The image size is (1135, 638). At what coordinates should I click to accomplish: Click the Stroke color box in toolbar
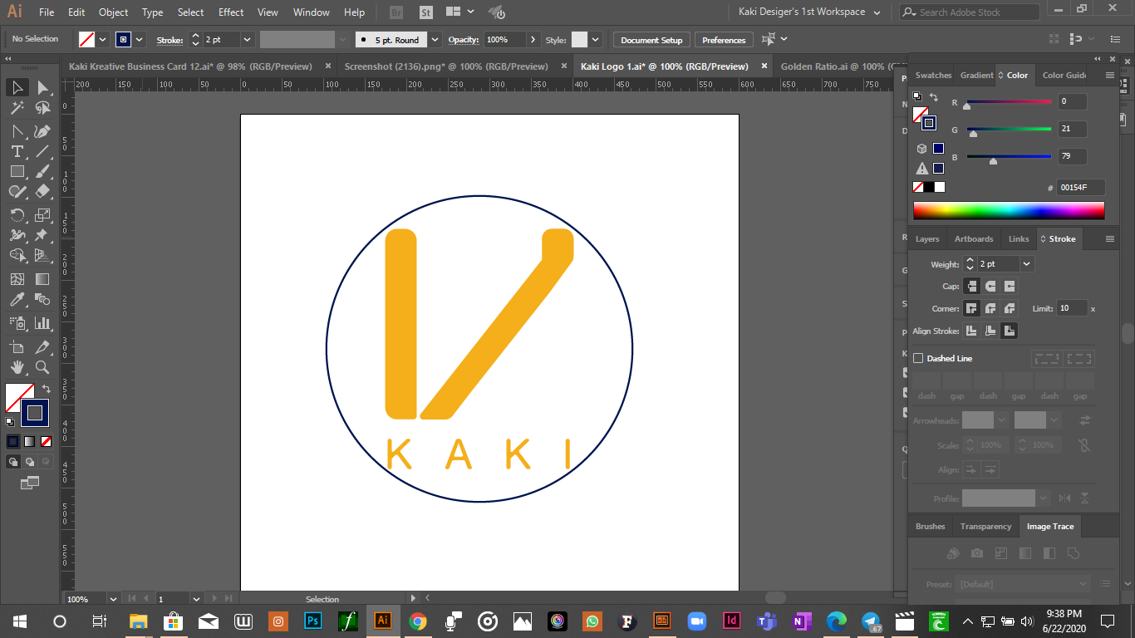click(x=34, y=413)
